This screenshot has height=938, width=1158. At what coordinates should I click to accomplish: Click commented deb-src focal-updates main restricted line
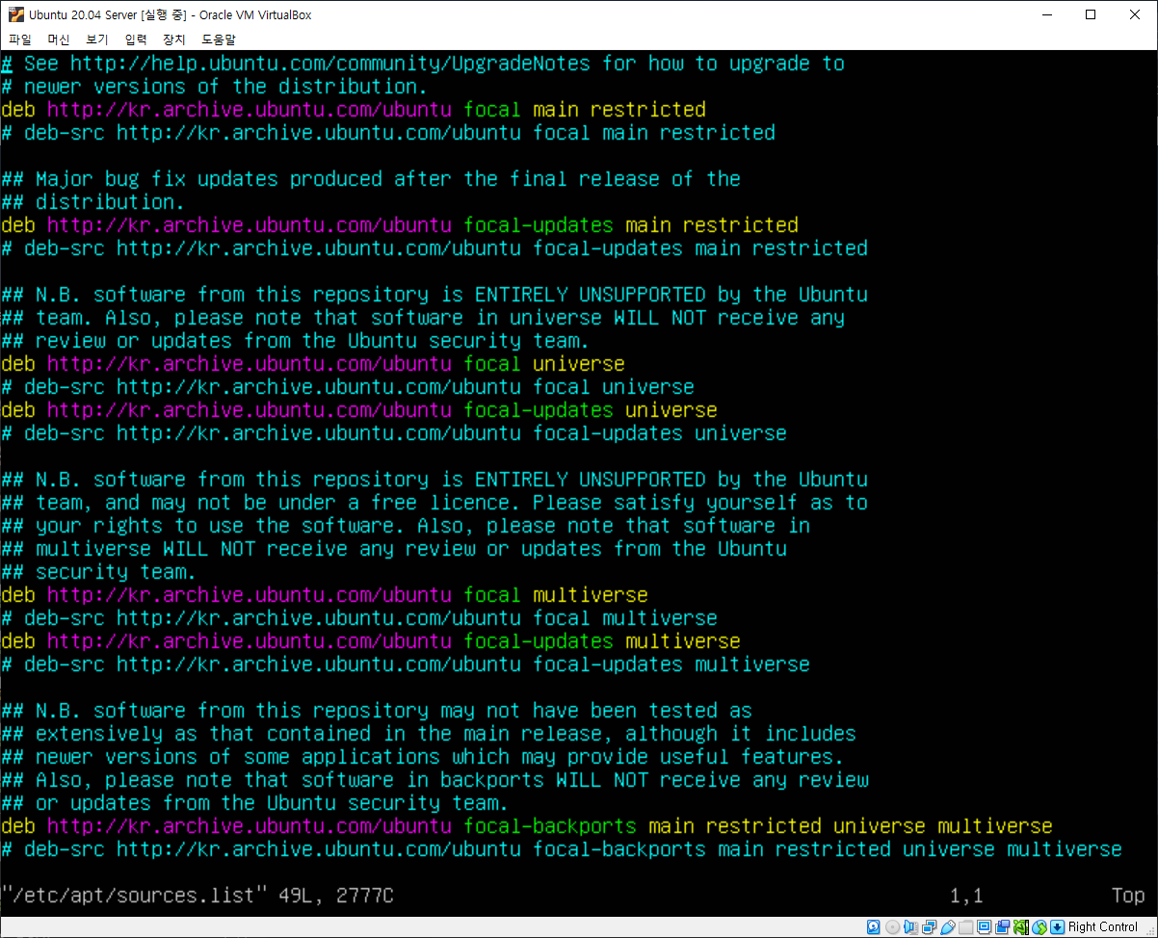[434, 248]
